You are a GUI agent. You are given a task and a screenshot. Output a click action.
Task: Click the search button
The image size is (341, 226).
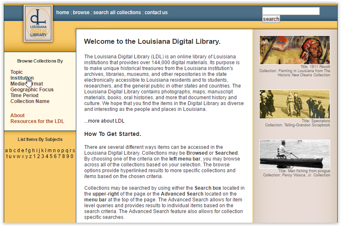[x=271, y=19]
